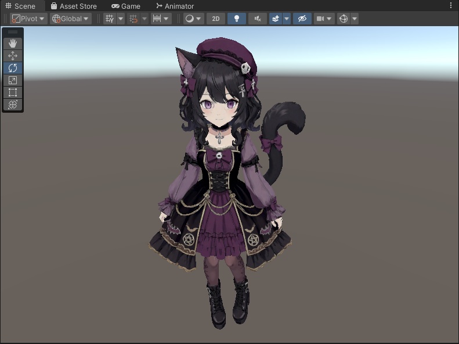Toggle scene audio mute icon
Image resolution: width=459 pixels, height=344 pixels.
pyautogui.click(x=258, y=19)
